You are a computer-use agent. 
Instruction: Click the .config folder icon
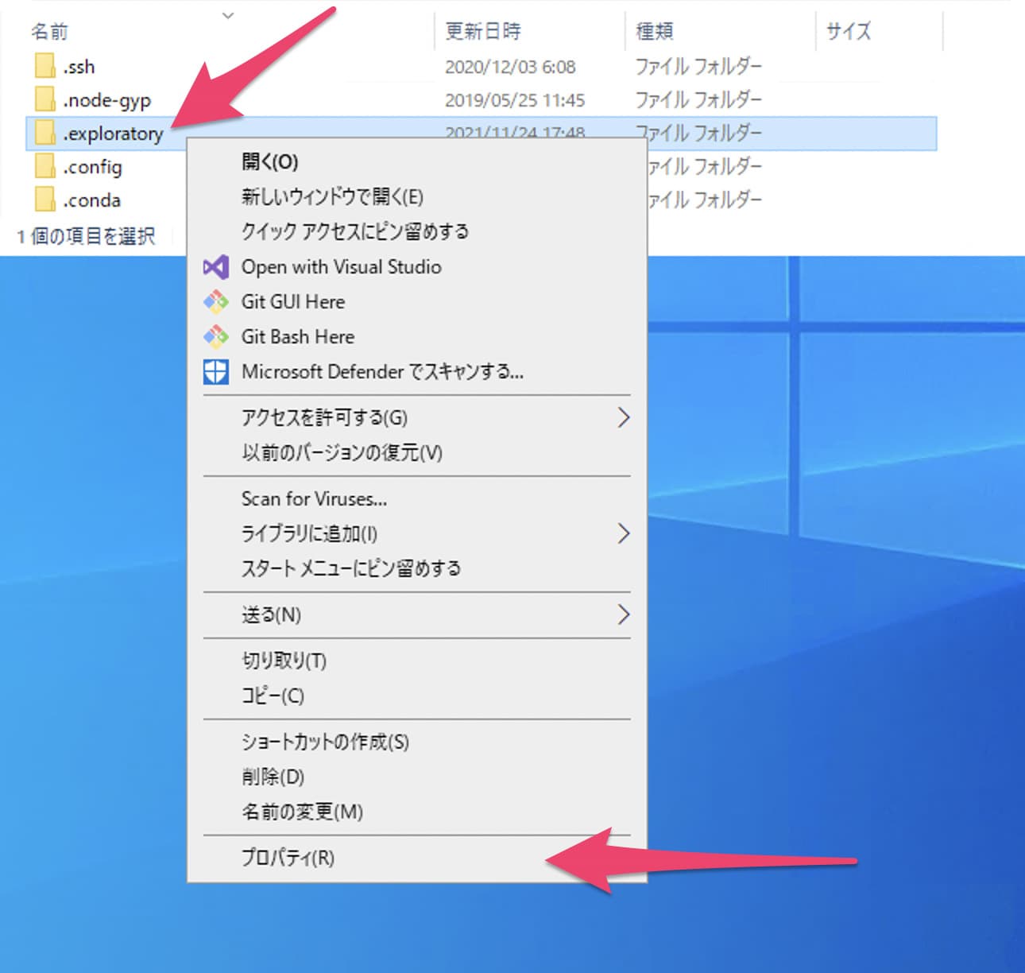[x=44, y=167]
